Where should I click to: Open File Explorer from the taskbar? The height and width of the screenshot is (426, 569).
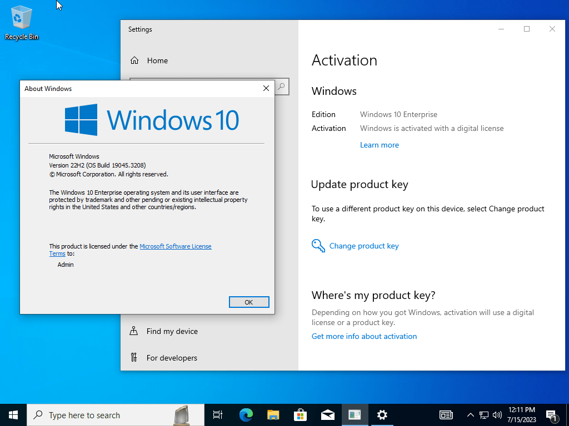click(273, 415)
